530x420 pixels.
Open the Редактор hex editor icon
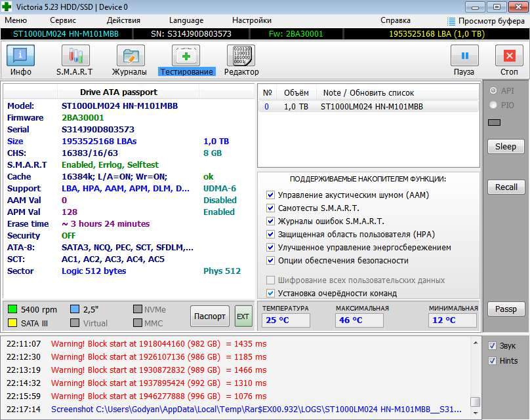[x=241, y=56]
